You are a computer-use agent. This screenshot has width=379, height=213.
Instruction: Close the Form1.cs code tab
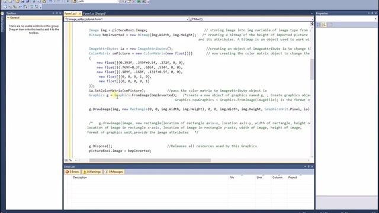coord(80,14)
